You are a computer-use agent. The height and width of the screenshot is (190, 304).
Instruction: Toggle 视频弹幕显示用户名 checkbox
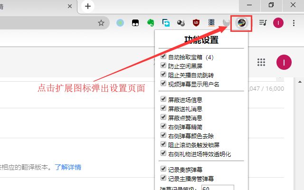coord(163,84)
